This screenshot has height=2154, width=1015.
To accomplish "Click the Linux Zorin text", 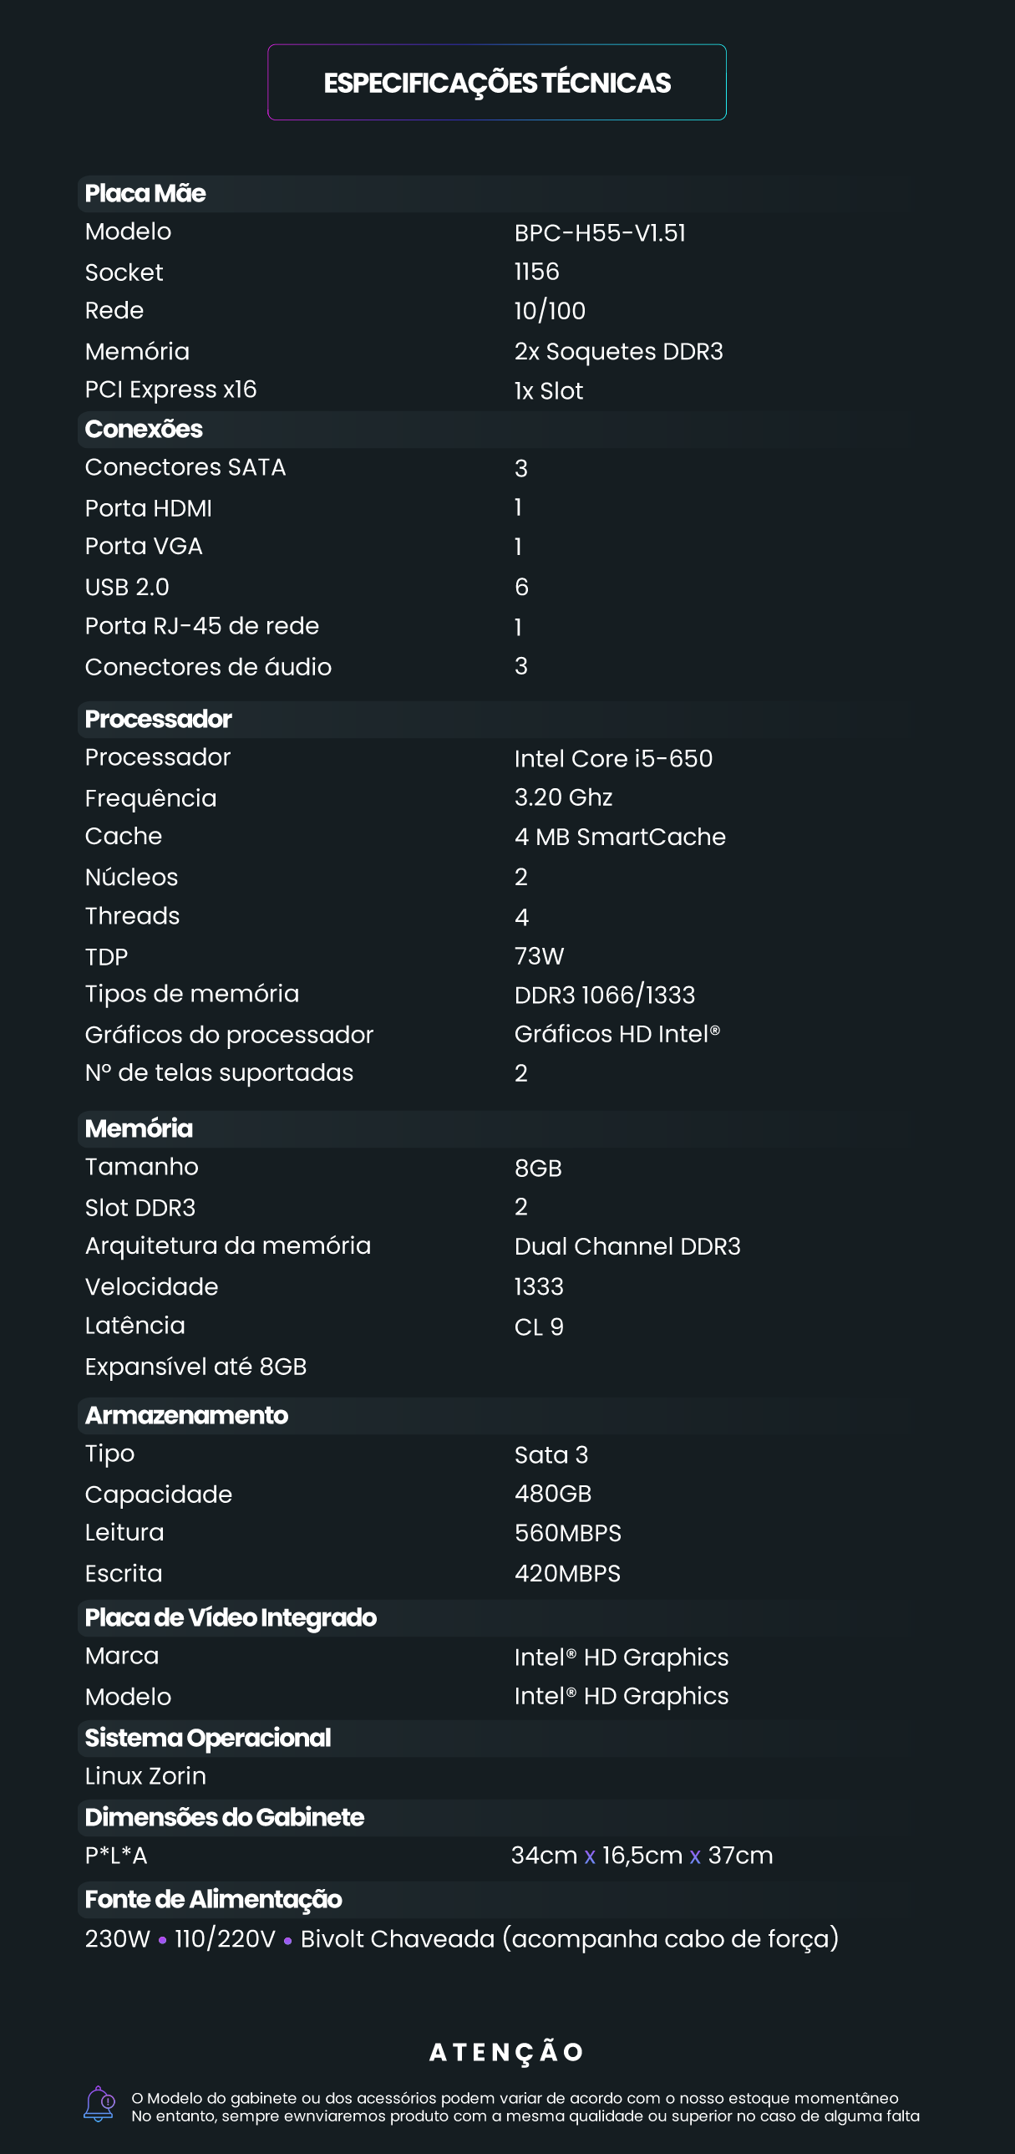I will [x=145, y=1776].
